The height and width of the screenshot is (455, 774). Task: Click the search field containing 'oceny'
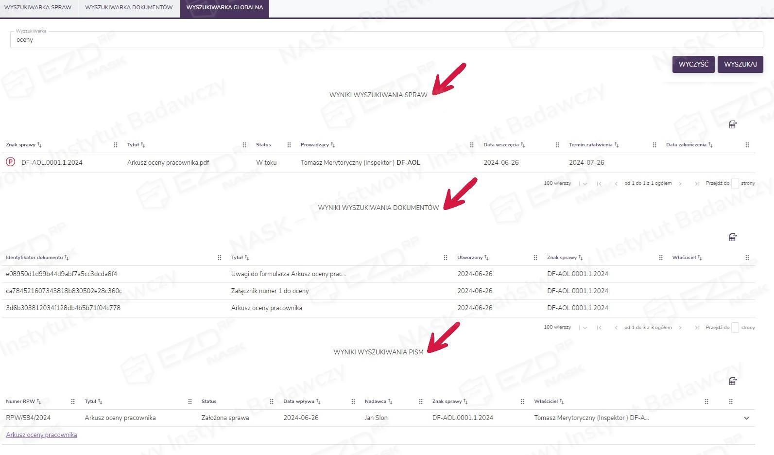click(386, 40)
